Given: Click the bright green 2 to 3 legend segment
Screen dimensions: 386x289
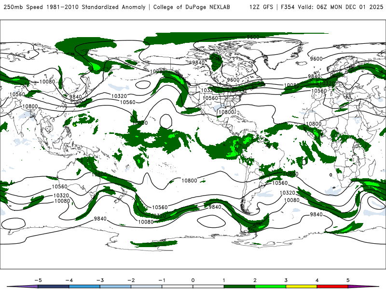Looking at the screenshot, I should (x=270, y=287).
